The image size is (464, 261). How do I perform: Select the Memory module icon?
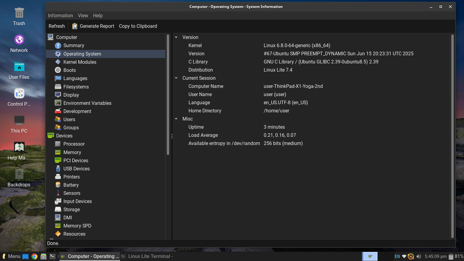pos(58,152)
